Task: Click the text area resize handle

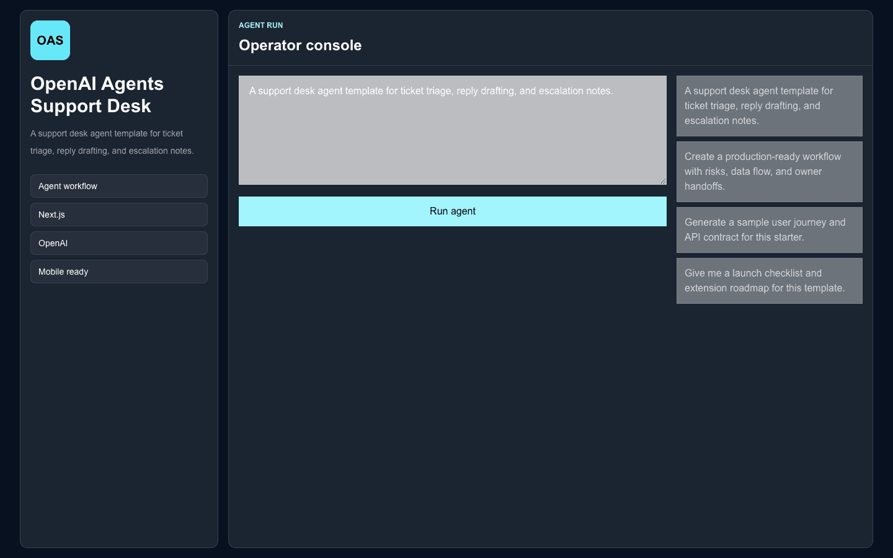Action: tap(663, 181)
